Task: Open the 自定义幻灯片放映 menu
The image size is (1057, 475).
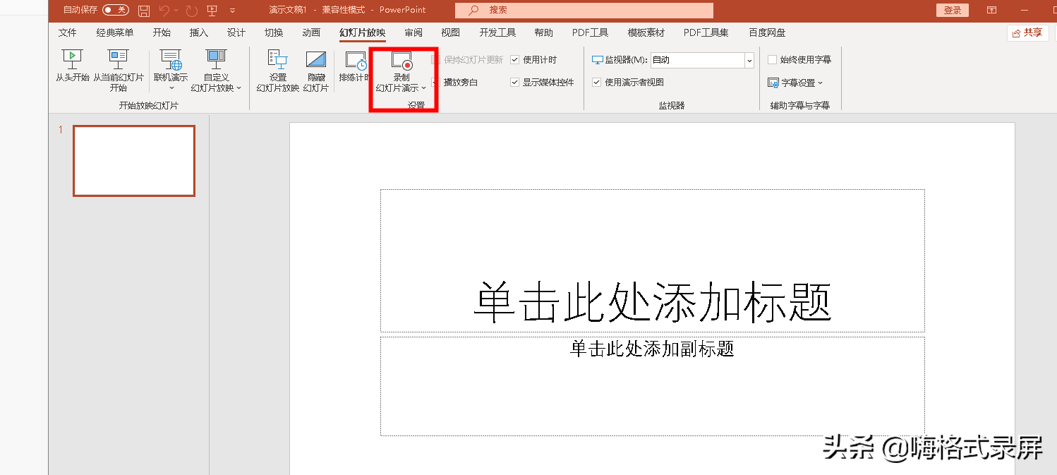Action: pyautogui.click(x=216, y=71)
